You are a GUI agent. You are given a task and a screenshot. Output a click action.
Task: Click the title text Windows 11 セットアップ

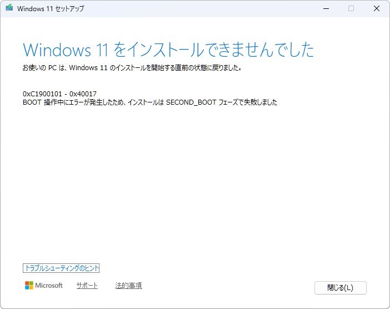point(51,8)
